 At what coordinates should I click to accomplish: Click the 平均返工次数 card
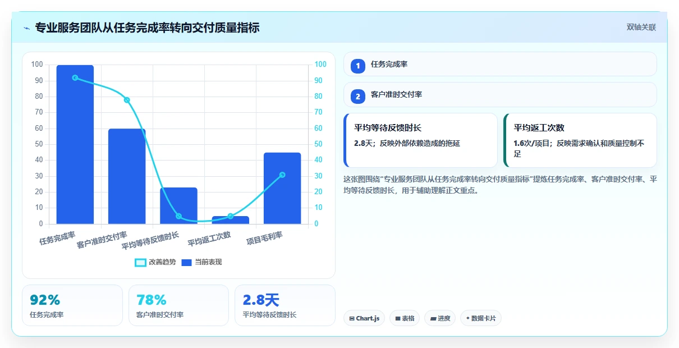click(580, 140)
